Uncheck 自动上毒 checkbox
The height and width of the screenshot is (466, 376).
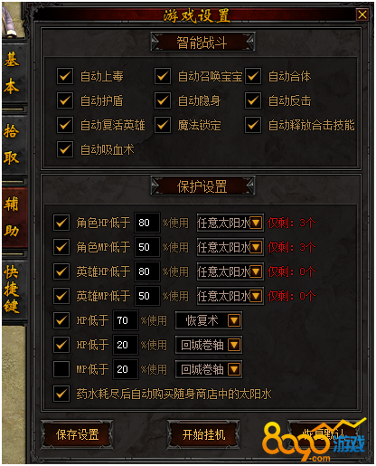65,76
